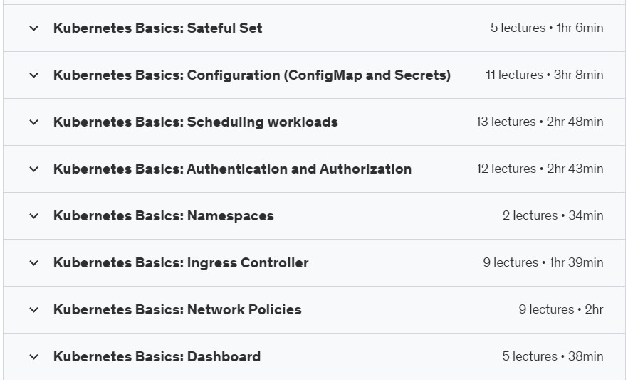Select the Kubernetes Basics: Dashboard heading
The height and width of the screenshot is (384, 628).
click(x=157, y=356)
